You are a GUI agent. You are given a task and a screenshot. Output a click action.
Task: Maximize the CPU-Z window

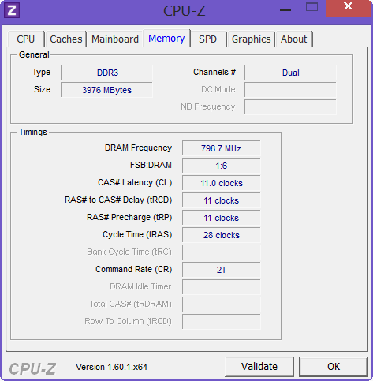[x=311, y=7]
